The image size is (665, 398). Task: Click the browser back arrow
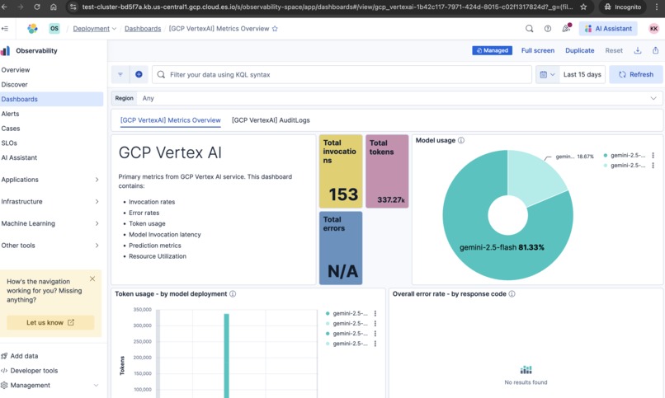tap(4, 7)
